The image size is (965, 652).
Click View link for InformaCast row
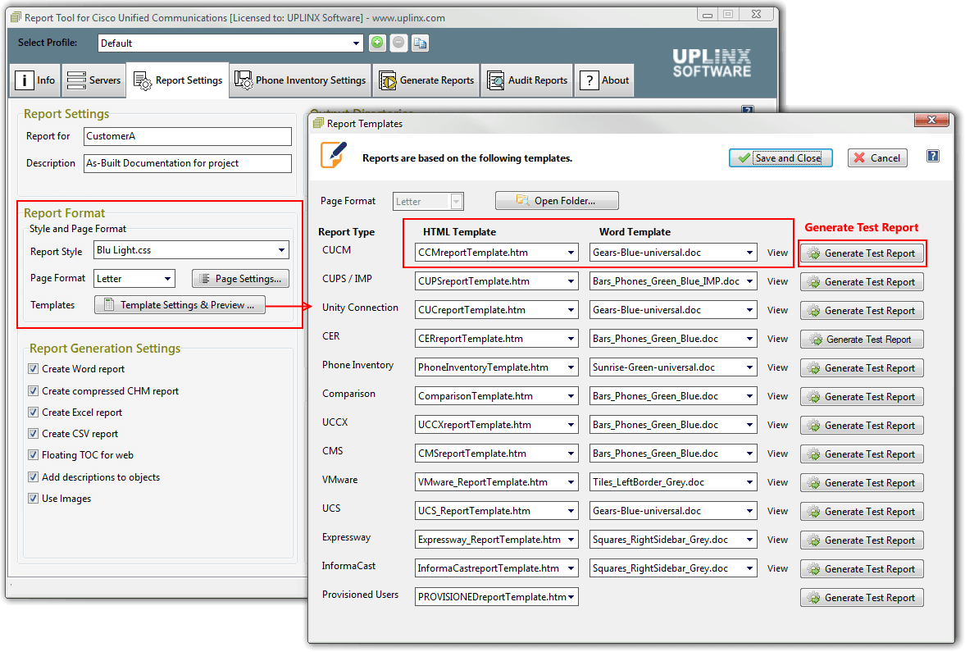(x=777, y=568)
